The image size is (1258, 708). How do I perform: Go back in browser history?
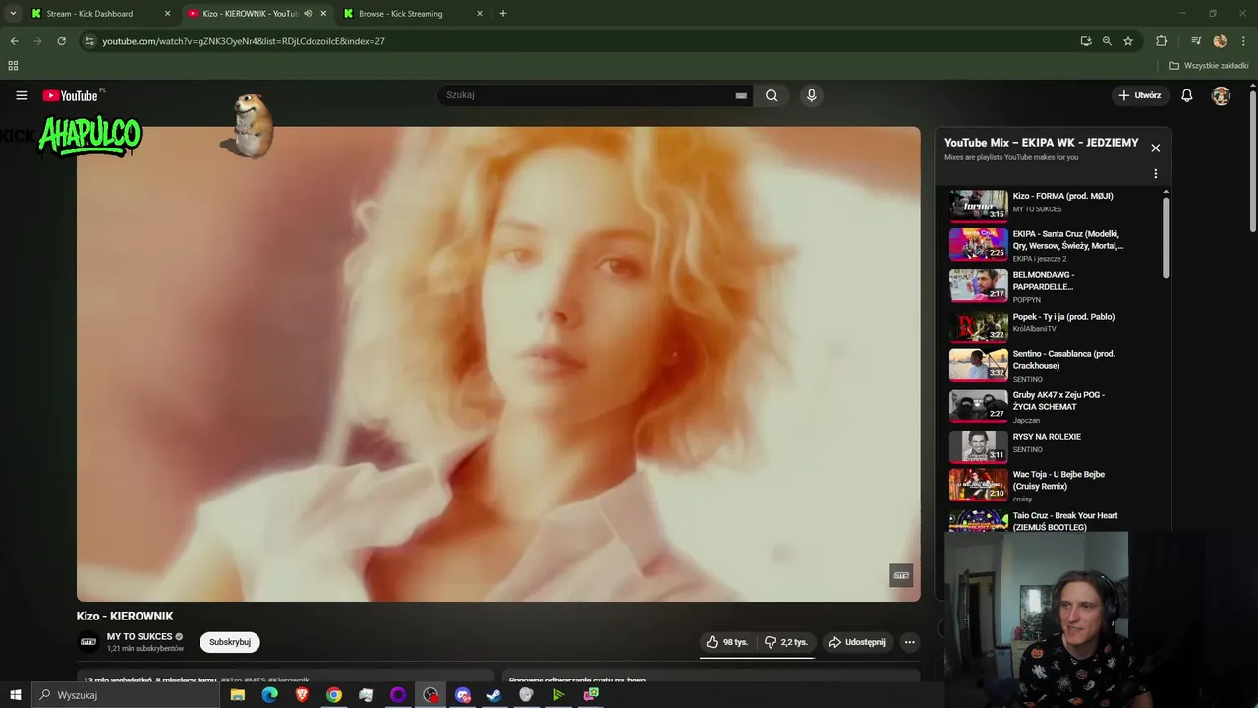coord(14,41)
